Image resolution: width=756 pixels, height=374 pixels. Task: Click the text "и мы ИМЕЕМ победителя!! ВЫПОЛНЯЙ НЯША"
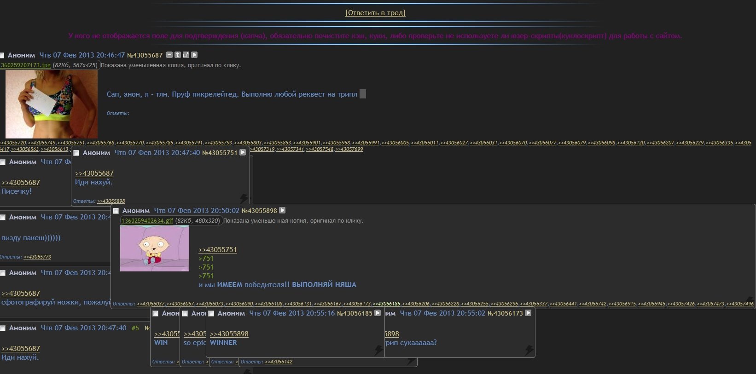(277, 285)
